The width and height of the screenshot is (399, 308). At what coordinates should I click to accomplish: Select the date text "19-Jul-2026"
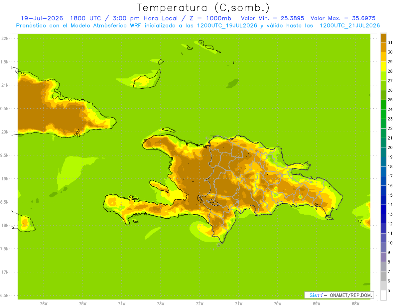(x=42, y=18)
